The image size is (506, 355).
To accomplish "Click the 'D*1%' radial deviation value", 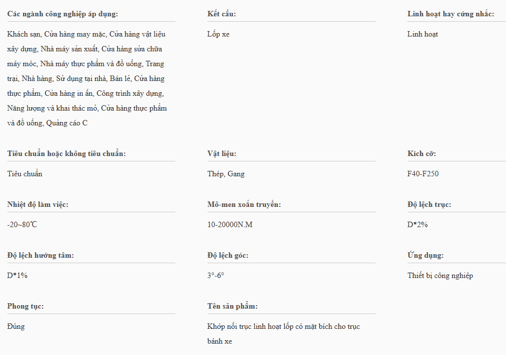I will coord(17,276).
